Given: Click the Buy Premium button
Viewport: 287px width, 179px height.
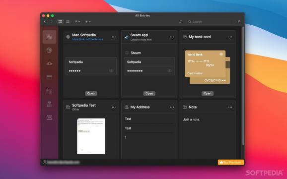Looking at the screenshot, I should (x=231, y=162).
